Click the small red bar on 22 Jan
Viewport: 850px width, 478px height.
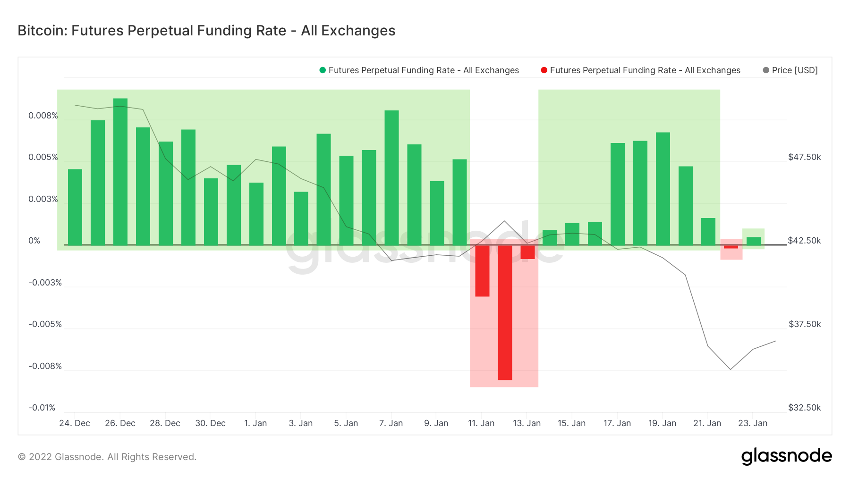731,247
